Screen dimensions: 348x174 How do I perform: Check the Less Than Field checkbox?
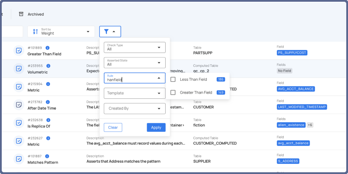(x=173, y=79)
